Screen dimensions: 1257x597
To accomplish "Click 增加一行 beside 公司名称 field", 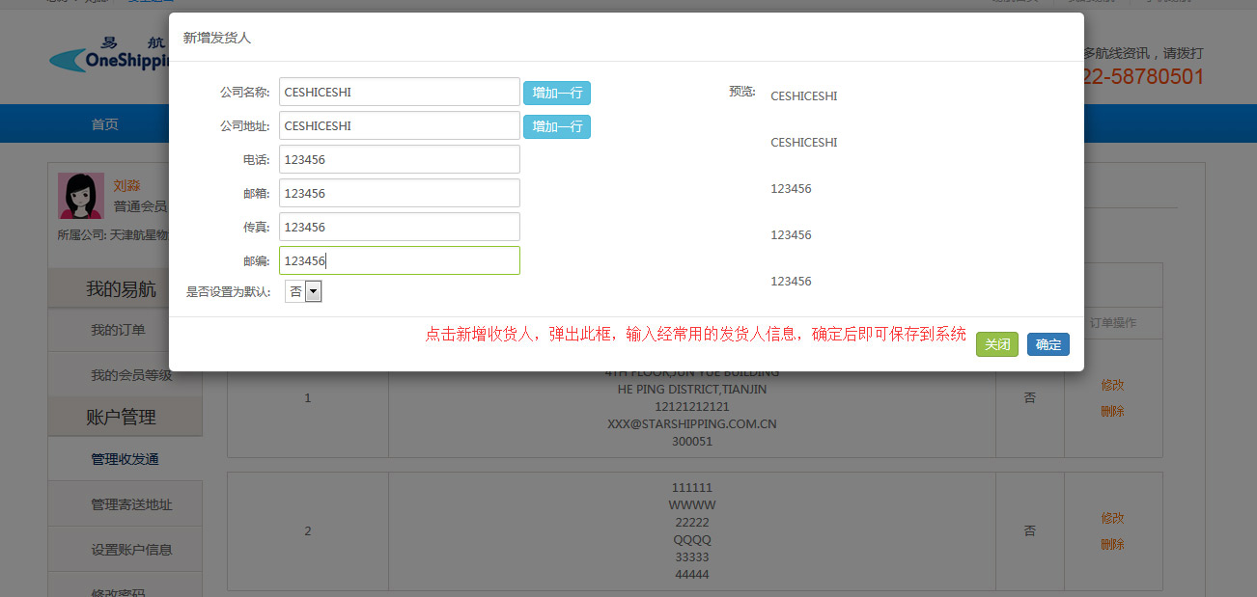I will tap(556, 93).
